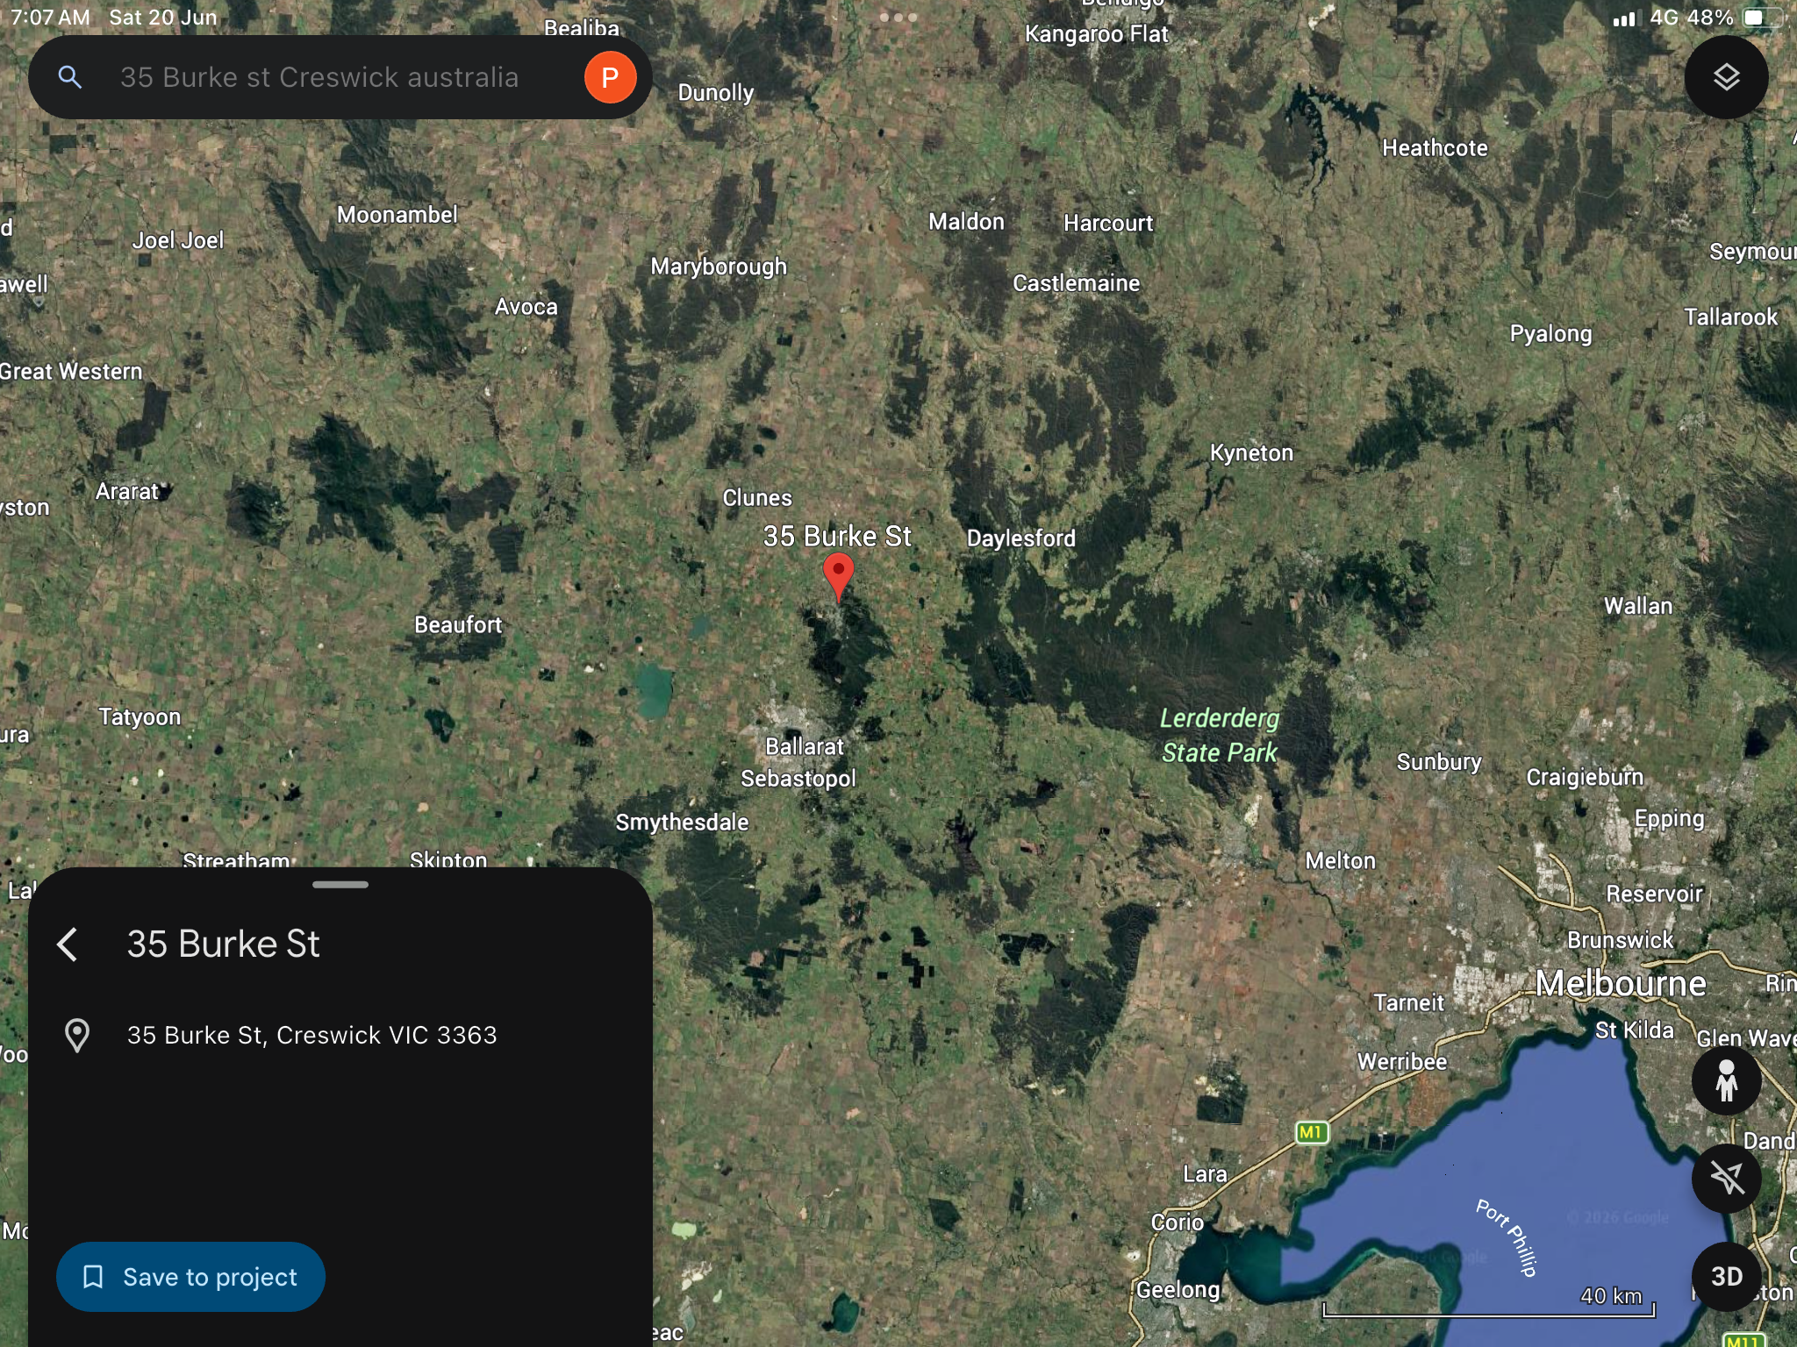Click the Melbourne city label

(x=1621, y=983)
